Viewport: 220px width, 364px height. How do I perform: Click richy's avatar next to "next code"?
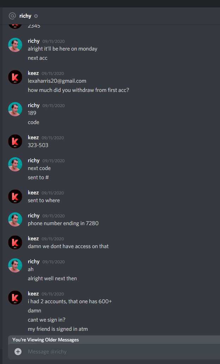click(x=15, y=164)
